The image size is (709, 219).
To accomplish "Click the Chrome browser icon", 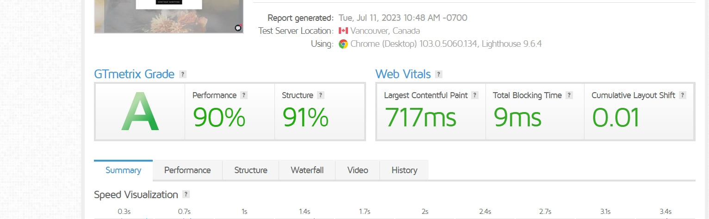I will [x=343, y=44].
